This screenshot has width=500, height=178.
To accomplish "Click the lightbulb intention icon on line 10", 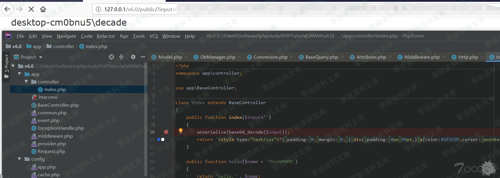I will pos(181,131).
